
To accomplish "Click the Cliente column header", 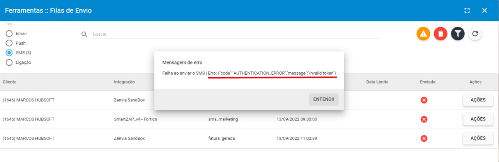I will (x=9, y=82).
